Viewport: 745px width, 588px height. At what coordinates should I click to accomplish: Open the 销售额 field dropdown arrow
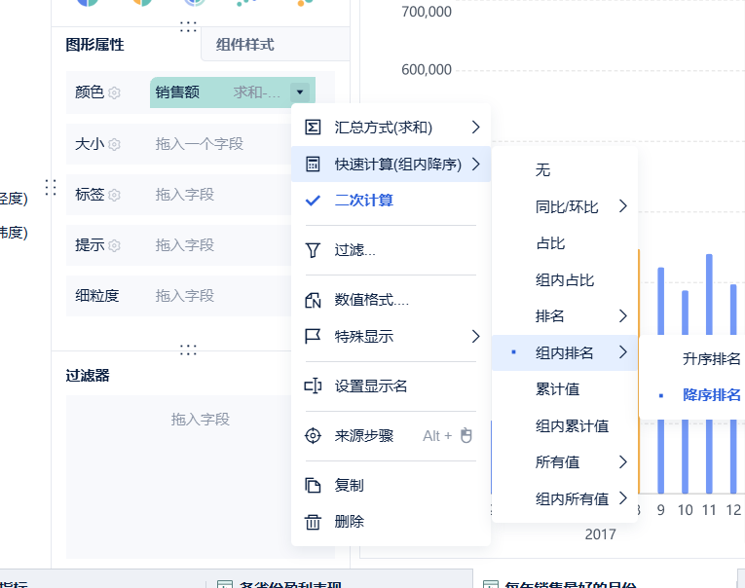pyautogui.click(x=300, y=92)
